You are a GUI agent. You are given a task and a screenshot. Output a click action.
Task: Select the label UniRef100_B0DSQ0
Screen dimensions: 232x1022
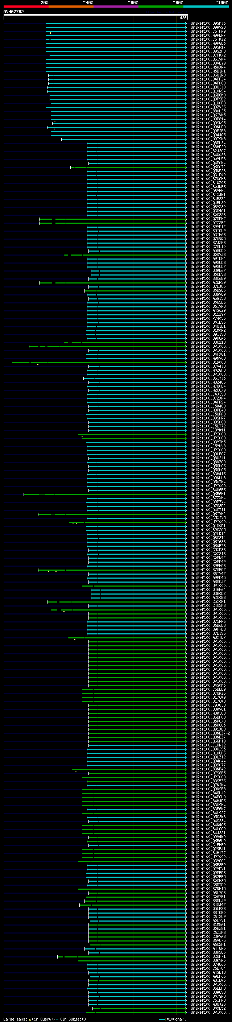point(208,291)
